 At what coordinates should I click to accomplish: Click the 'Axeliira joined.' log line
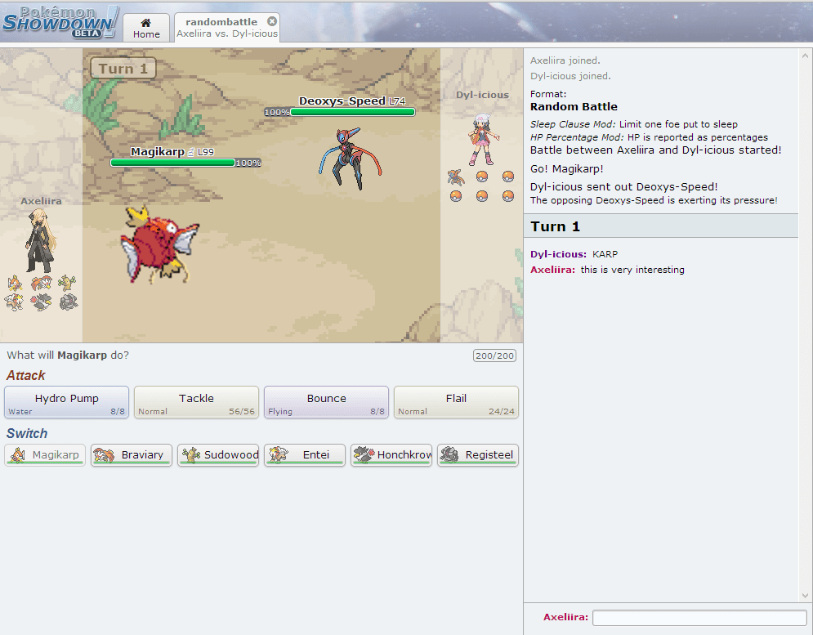(565, 60)
